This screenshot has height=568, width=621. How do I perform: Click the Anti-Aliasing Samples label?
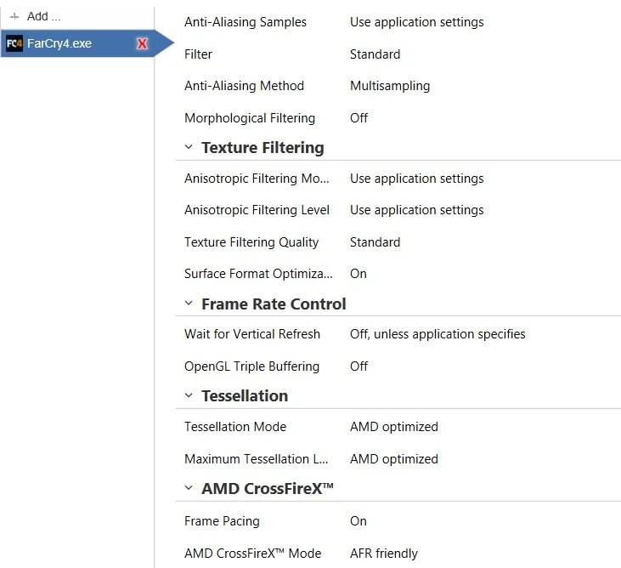tap(246, 22)
